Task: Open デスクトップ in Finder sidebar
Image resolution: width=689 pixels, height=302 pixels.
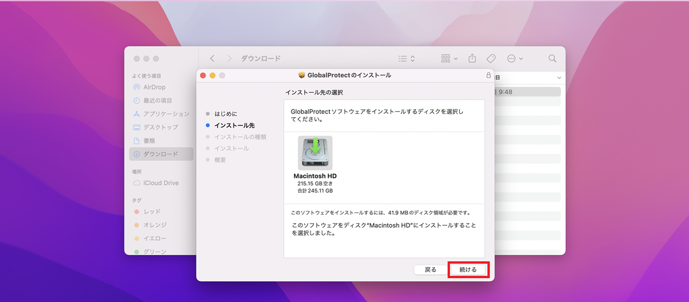Action: click(x=161, y=127)
